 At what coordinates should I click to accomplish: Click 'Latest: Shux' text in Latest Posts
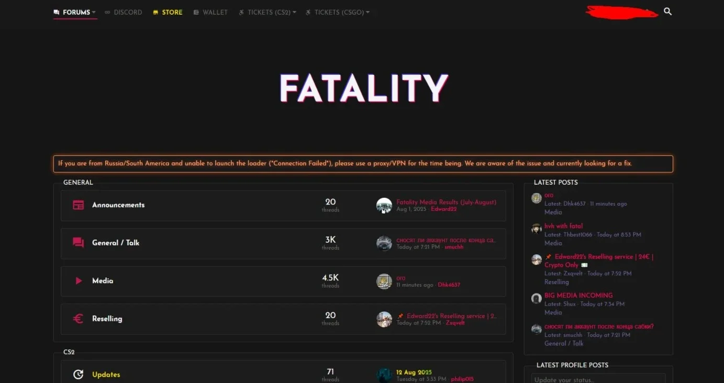[560, 304]
